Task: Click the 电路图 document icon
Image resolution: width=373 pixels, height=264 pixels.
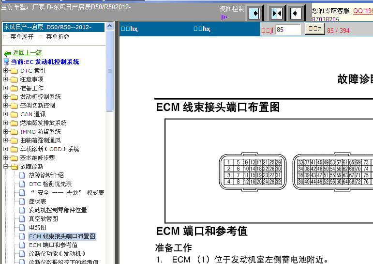Action: (22, 228)
